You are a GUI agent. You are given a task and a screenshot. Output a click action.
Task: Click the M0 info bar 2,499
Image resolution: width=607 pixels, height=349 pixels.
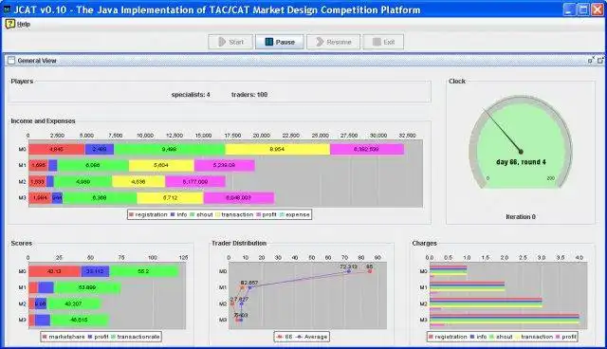click(x=99, y=149)
